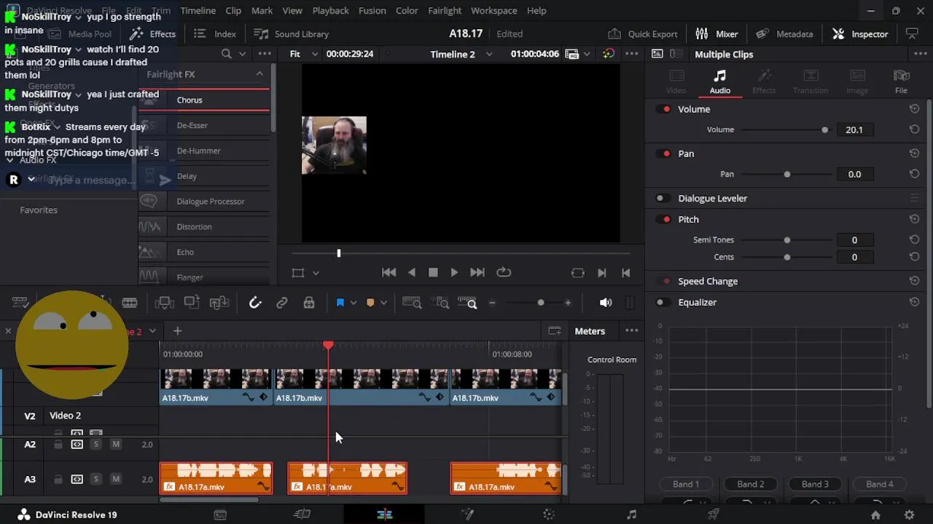Toggle the Pan section switch
This screenshot has width=933, height=524.
pos(663,154)
